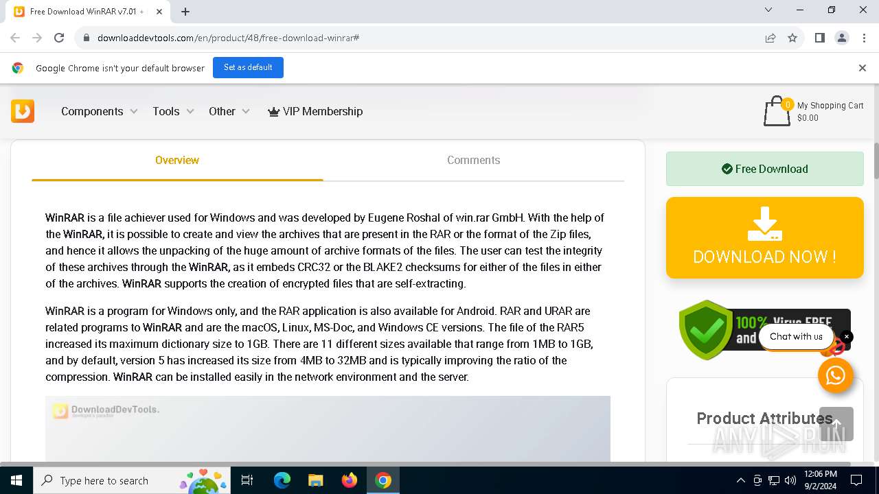Open the Chrome three-dot menu
This screenshot has width=879, height=494.
point(863,38)
